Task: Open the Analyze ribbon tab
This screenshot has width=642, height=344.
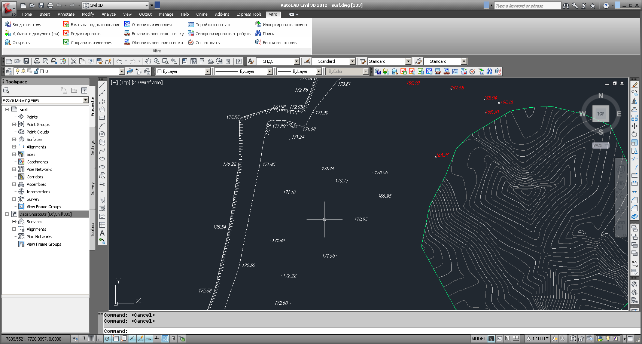Action: [x=109, y=14]
